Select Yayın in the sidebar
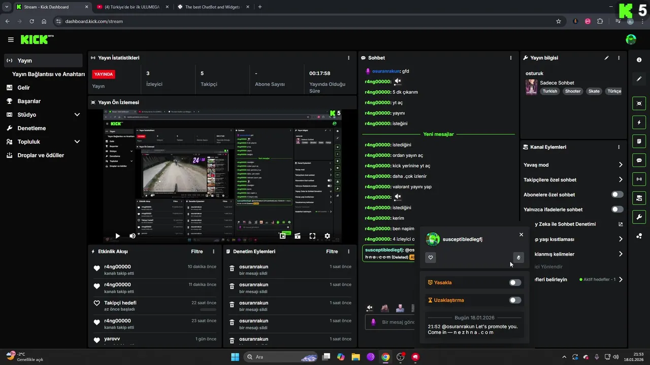 click(43, 60)
